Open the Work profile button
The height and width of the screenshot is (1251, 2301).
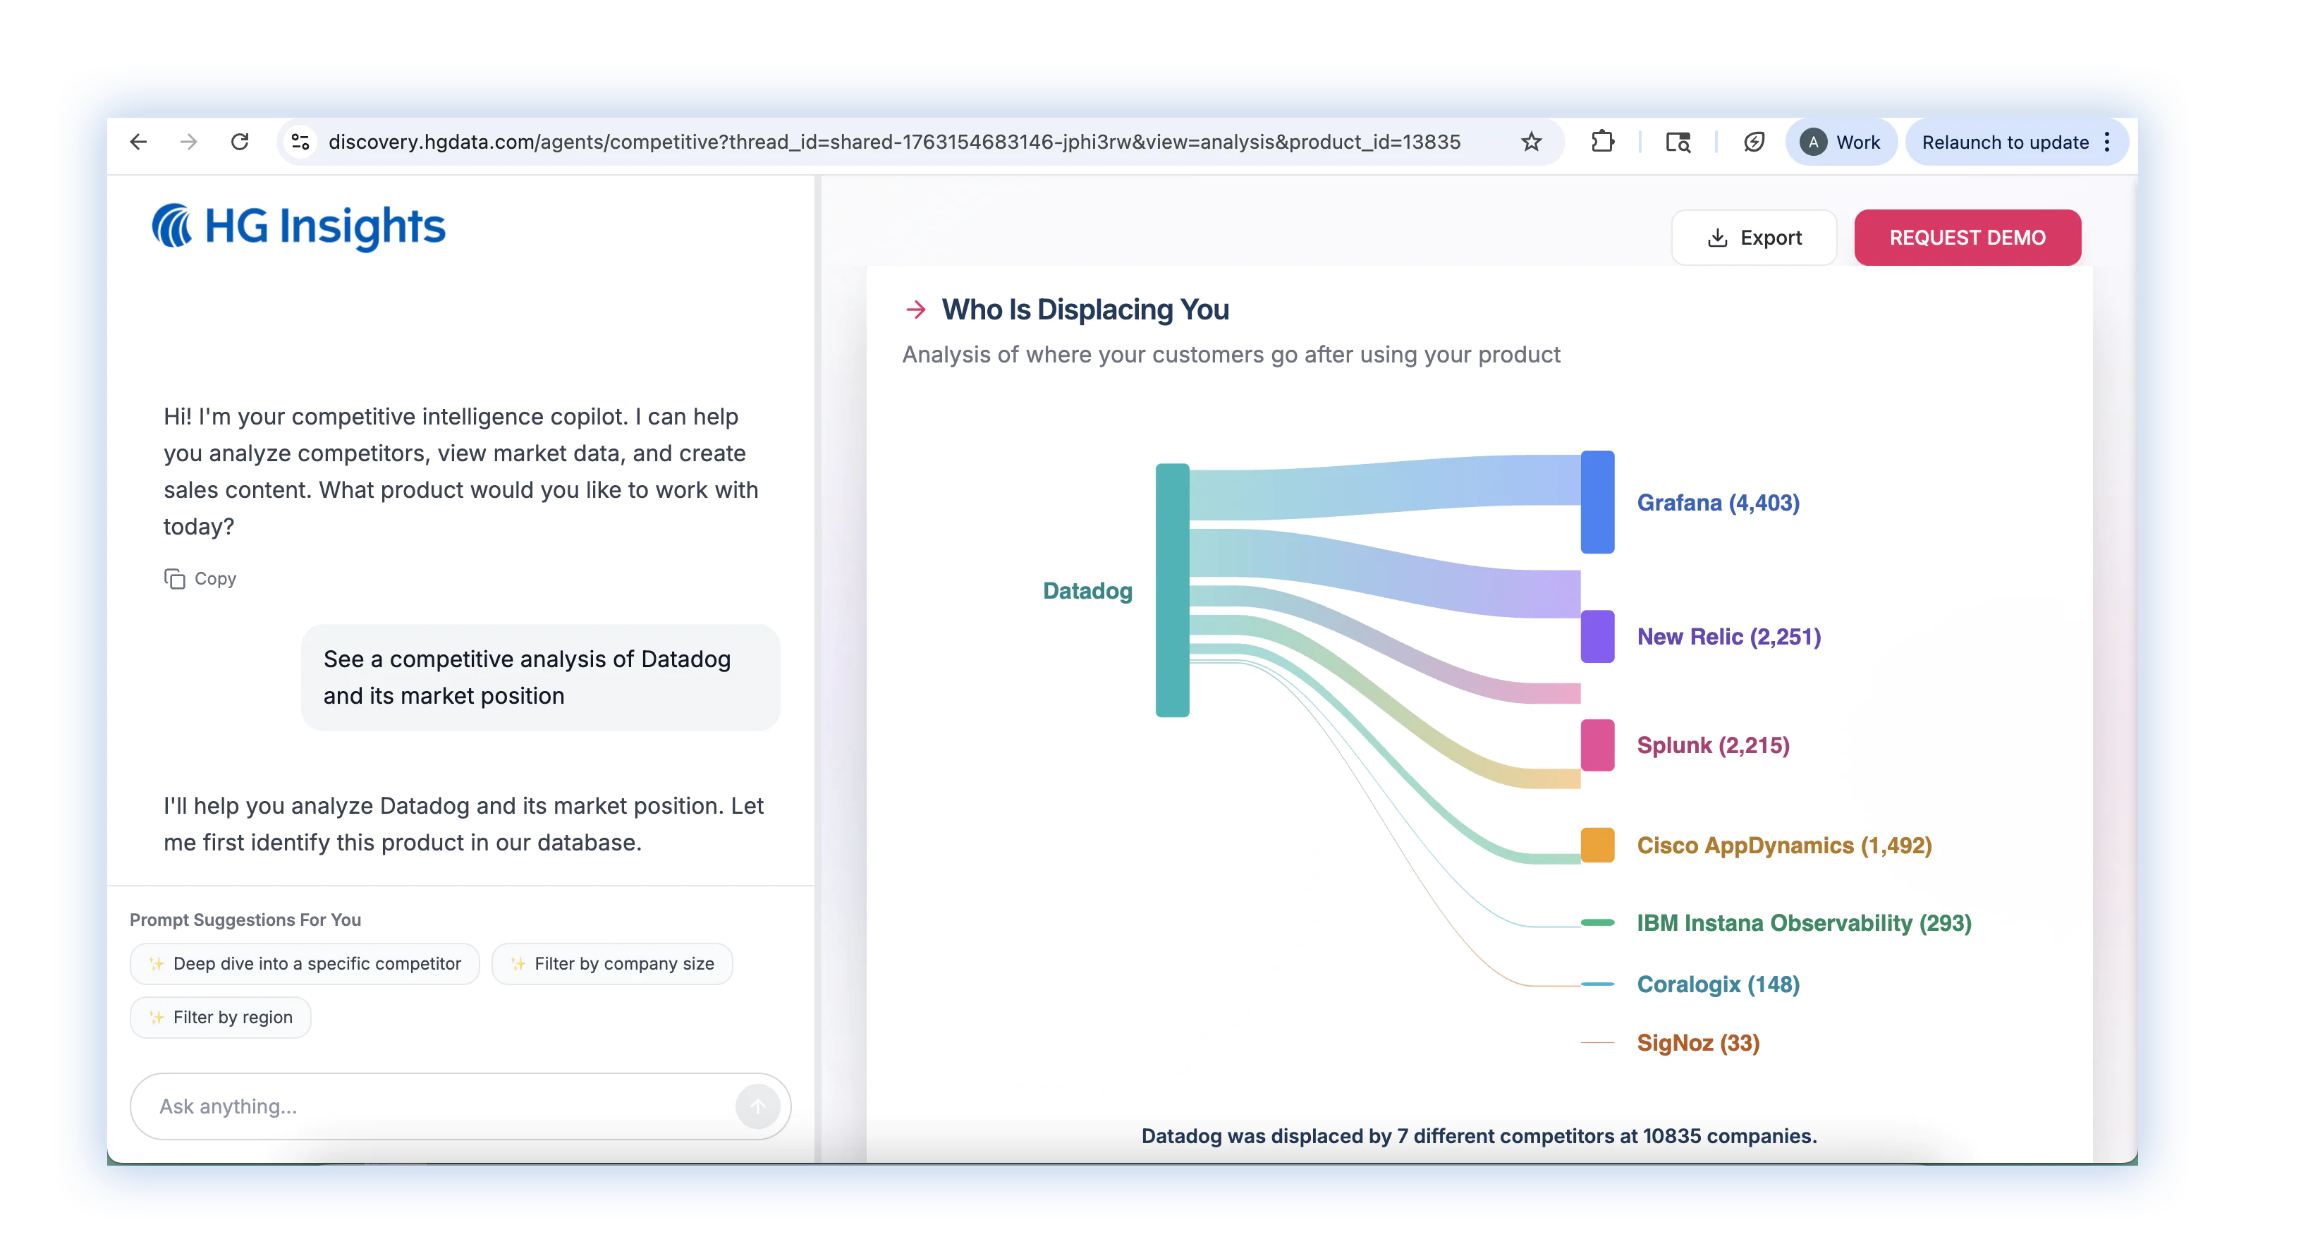tap(1841, 142)
